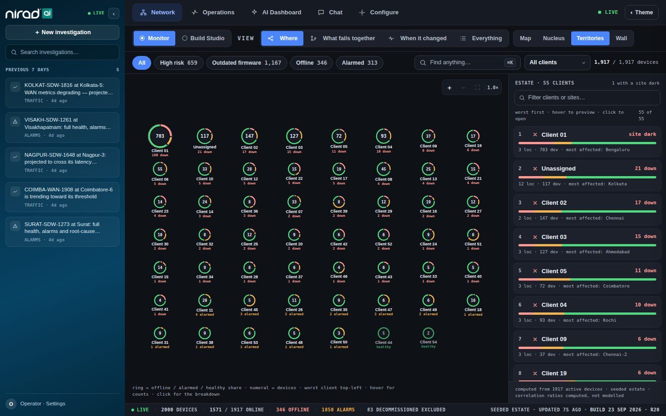Image resolution: width=666 pixels, height=416 pixels.
Task: Click the X icon on the Unassigned row
Action: (535, 169)
